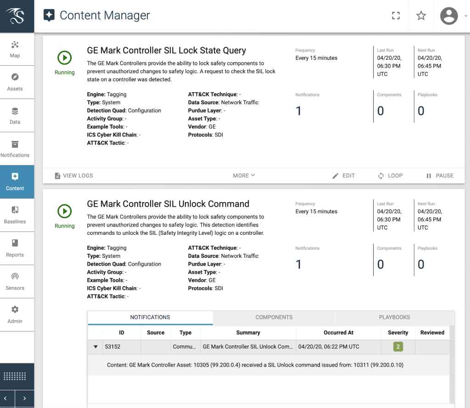Sort by the ID column header

121,333
